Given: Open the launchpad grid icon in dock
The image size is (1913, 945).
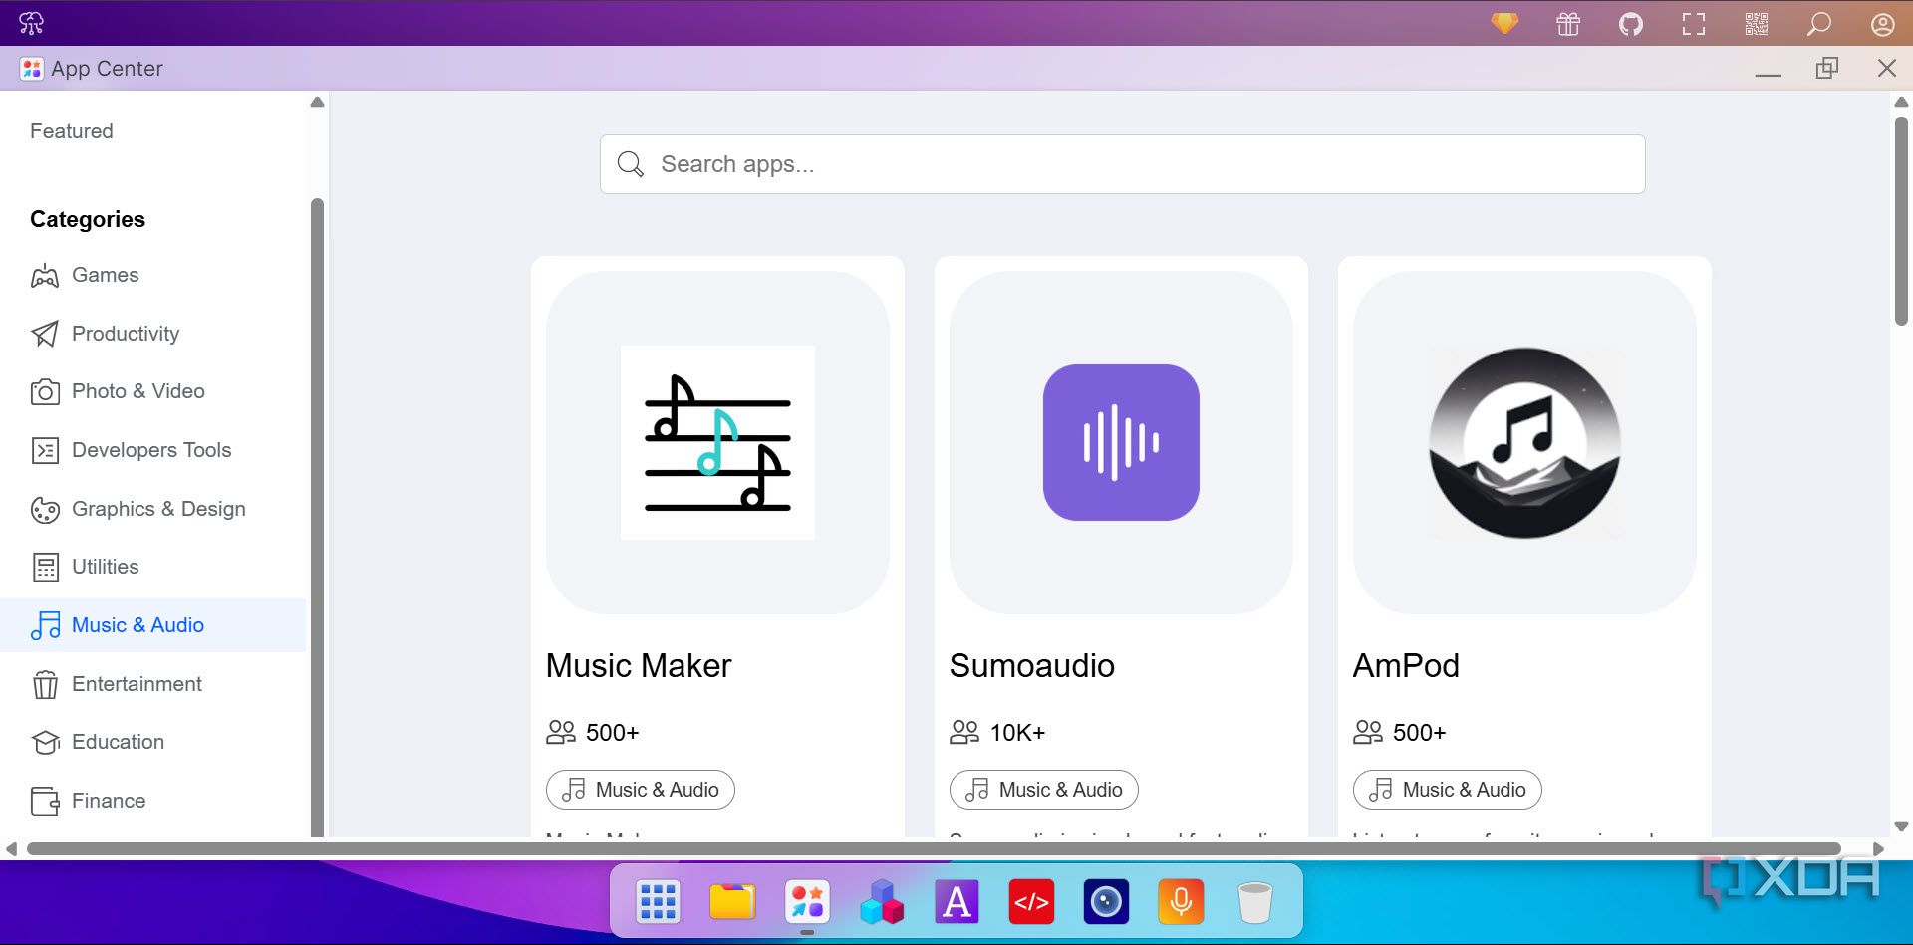Looking at the screenshot, I should (658, 902).
